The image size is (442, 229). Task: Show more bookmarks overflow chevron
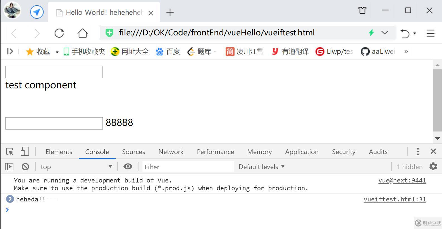pyautogui.click(x=406, y=52)
